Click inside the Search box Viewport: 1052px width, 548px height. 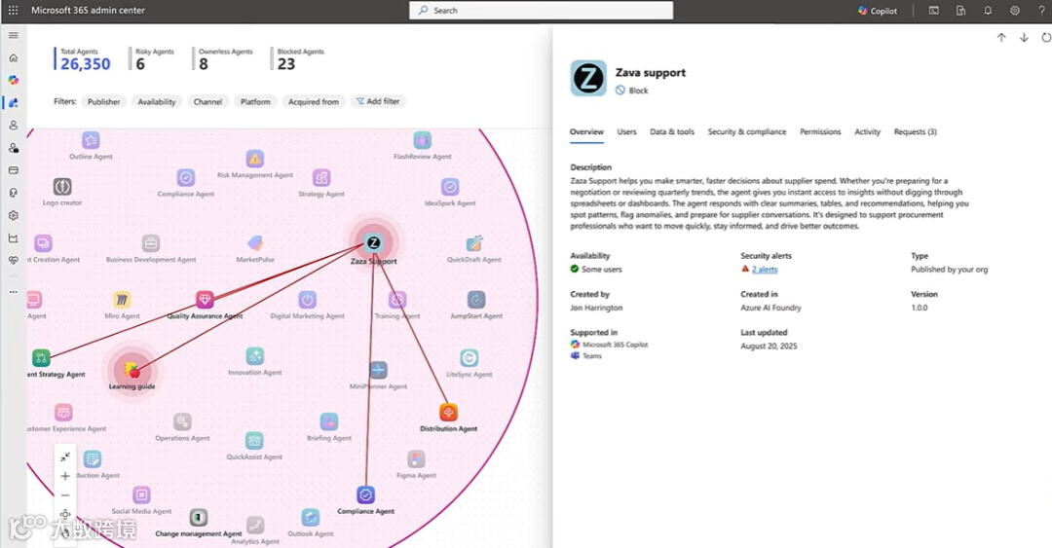pyautogui.click(x=541, y=10)
